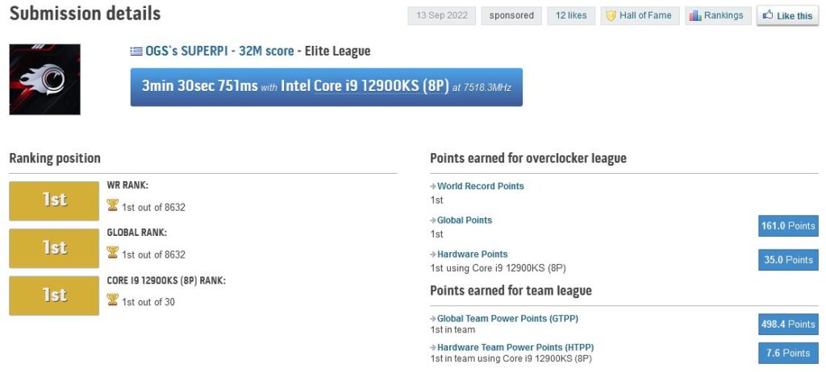Click the sponsored tag
This screenshot has width=826, height=372.
tap(511, 16)
